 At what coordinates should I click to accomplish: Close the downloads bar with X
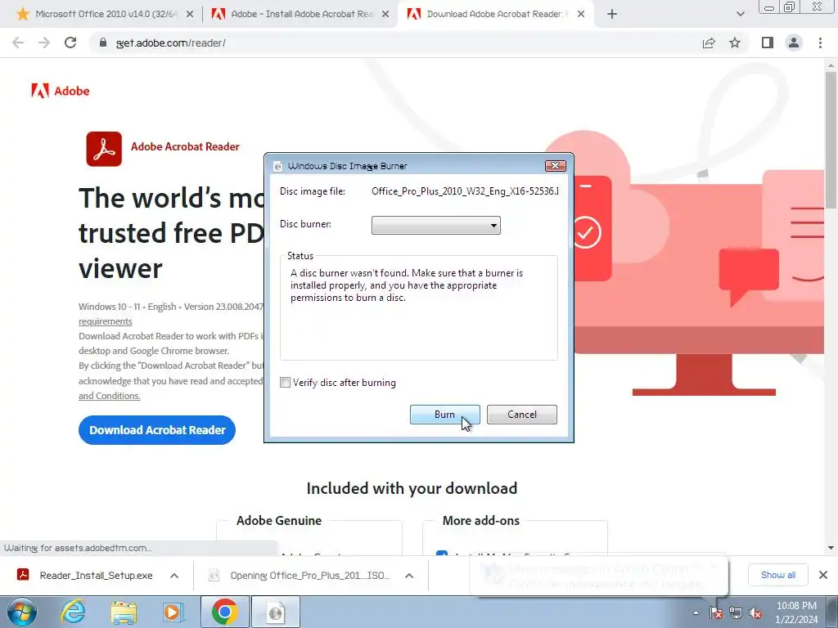pyautogui.click(x=823, y=575)
